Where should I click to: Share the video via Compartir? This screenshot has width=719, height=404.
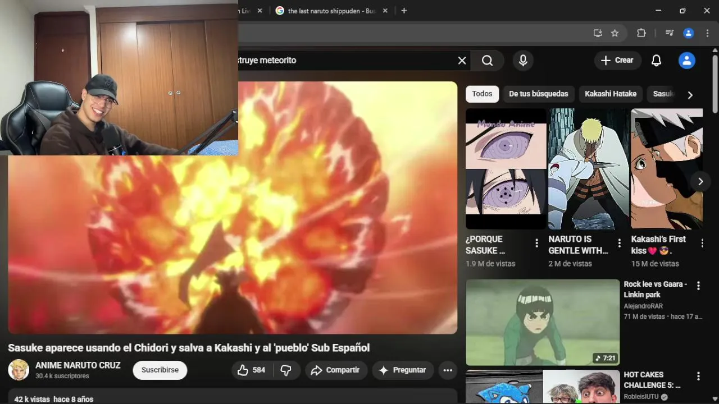(336, 370)
